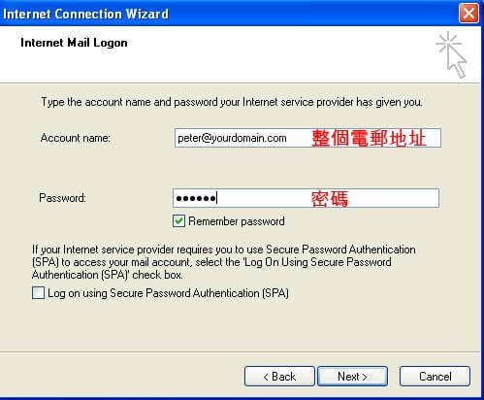This screenshot has width=484, height=400.
Task: Proceed with the Next button
Action: pyautogui.click(x=352, y=377)
